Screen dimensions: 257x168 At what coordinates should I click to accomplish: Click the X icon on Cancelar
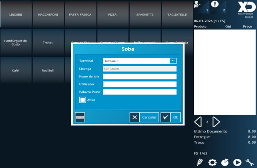click(x=135, y=117)
